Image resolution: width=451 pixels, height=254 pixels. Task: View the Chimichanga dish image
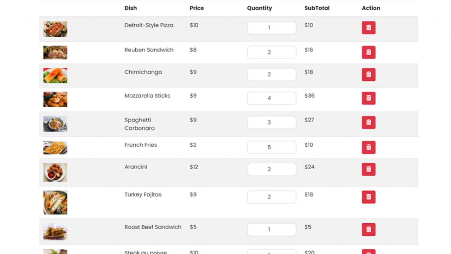[55, 75]
